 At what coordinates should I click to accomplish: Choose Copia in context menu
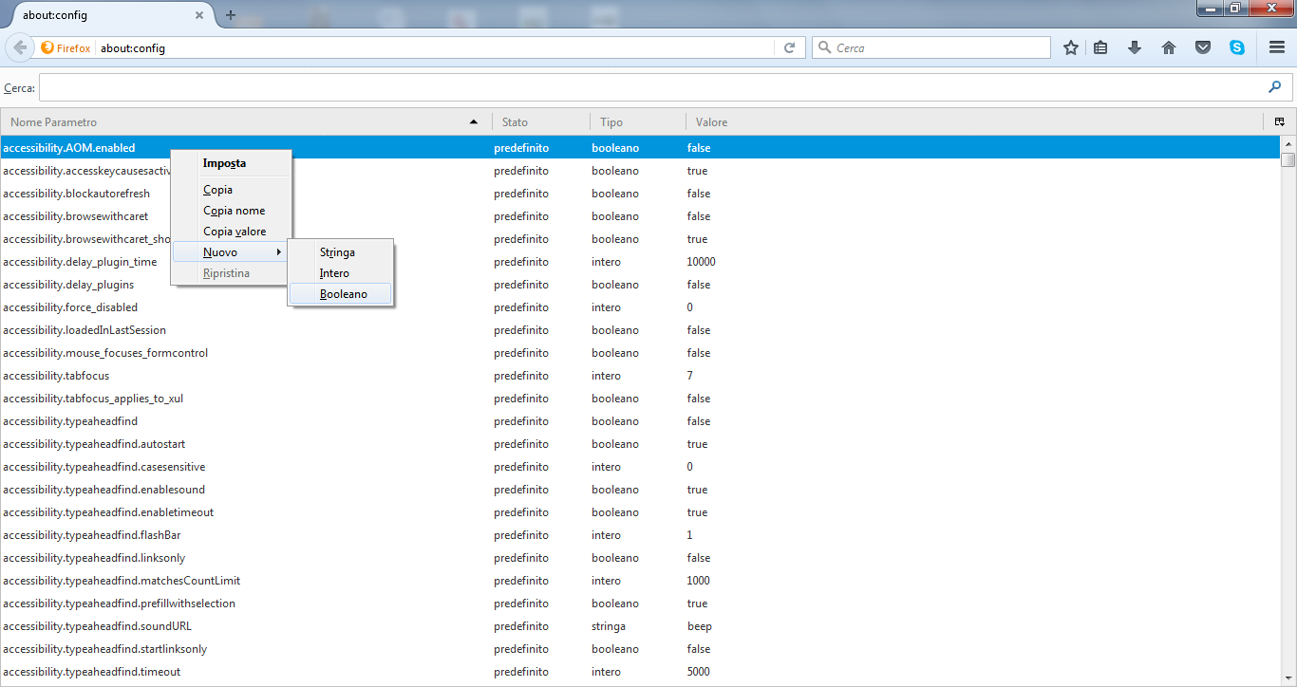[231, 190]
